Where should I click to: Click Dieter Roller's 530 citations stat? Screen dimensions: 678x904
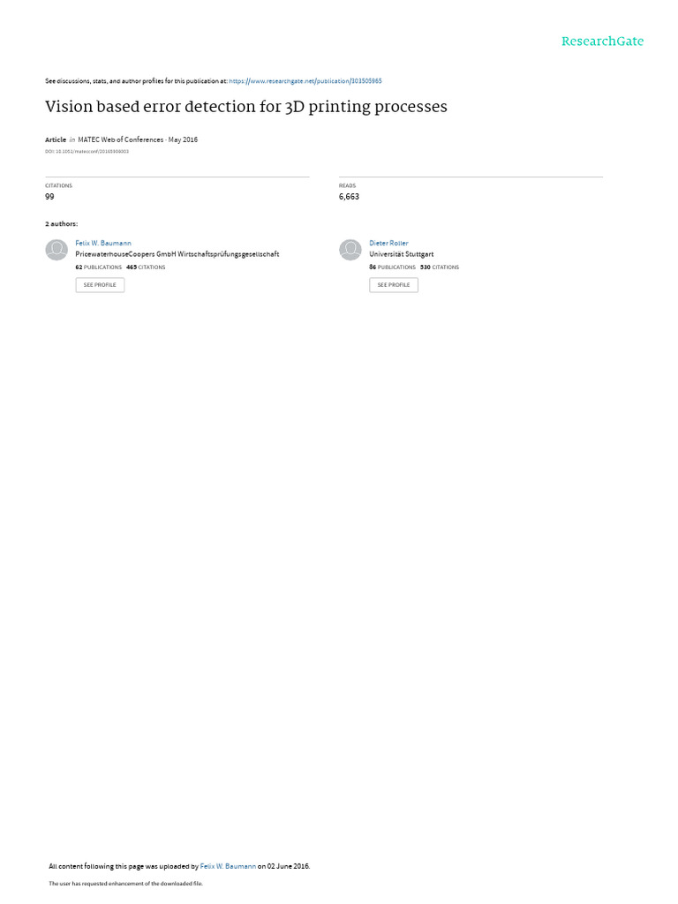coord(440,267)
